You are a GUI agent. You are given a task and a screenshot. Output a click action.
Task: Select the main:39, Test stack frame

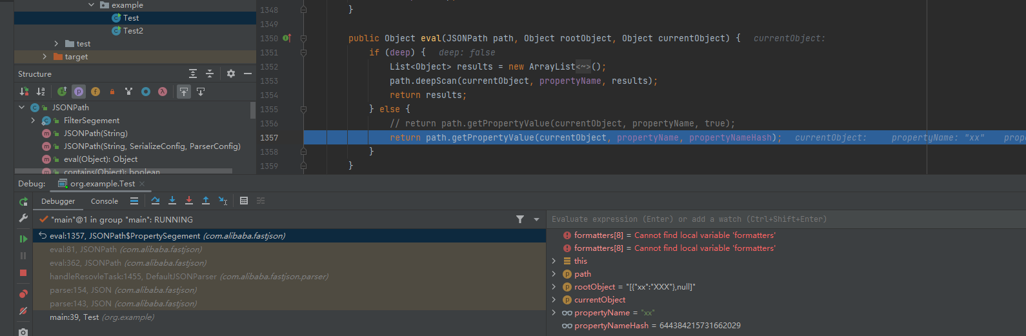(x=290, y=317)
